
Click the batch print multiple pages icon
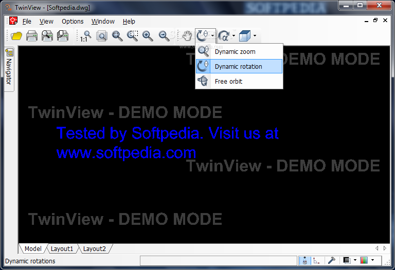pos(62,36)
